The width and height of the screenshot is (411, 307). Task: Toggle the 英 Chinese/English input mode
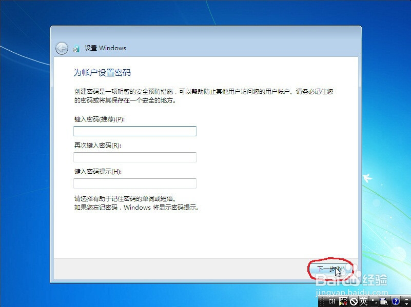click(364, 301)
